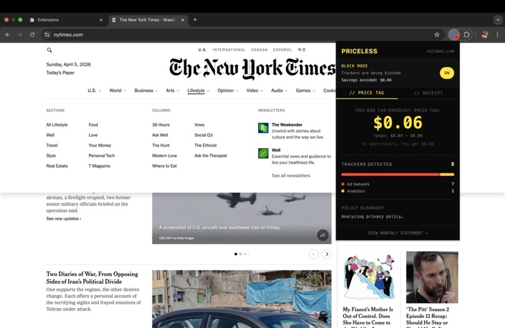This screenshot has width=505, height=328.
Task: Turn off Priceless block mode with the ON toggle
Action: point(447,73)
